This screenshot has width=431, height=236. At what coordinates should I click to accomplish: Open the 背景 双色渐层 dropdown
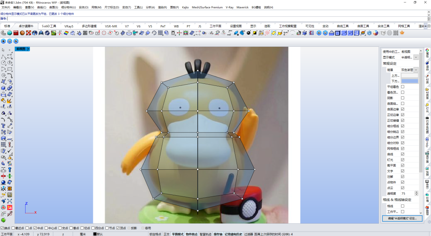(x=416, y=70)
